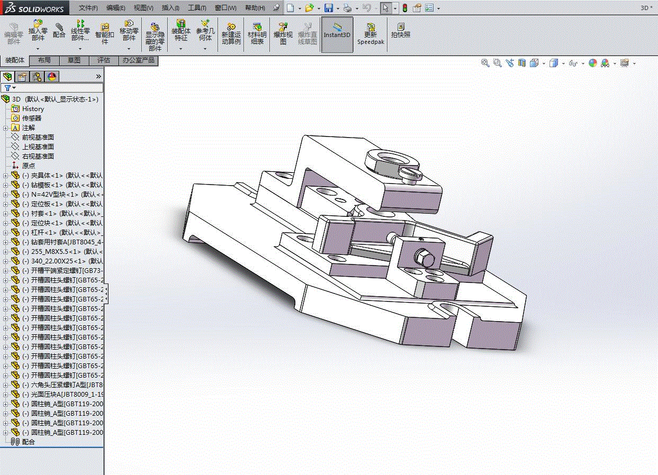Image resolution: width=658 pixels, height=475 pixels.
Task: Open the View Settings monitor dropdown arrow
Action: [634, 63]
